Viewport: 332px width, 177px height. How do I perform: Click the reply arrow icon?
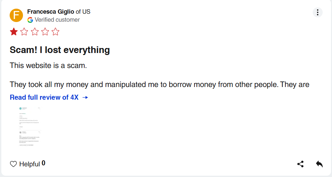319,164
